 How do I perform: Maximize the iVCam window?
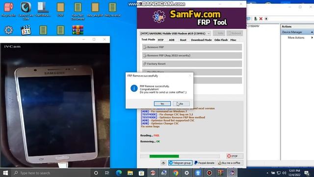pyautogui.click(x=94, y=39)
